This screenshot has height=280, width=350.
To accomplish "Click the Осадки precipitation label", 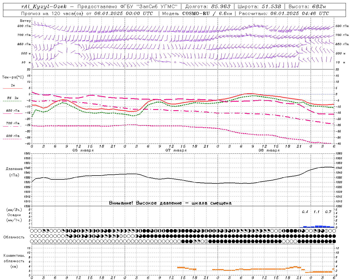I will 14,215.
